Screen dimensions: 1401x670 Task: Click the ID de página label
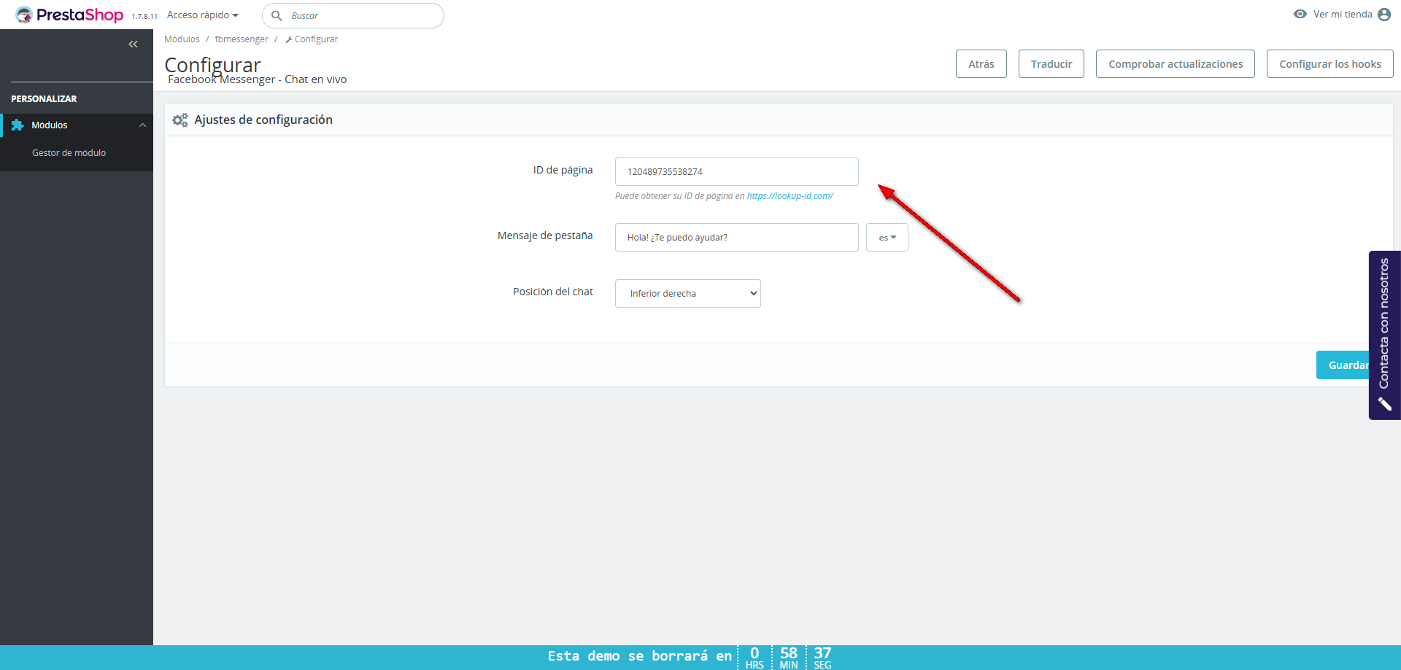point(563,171)
